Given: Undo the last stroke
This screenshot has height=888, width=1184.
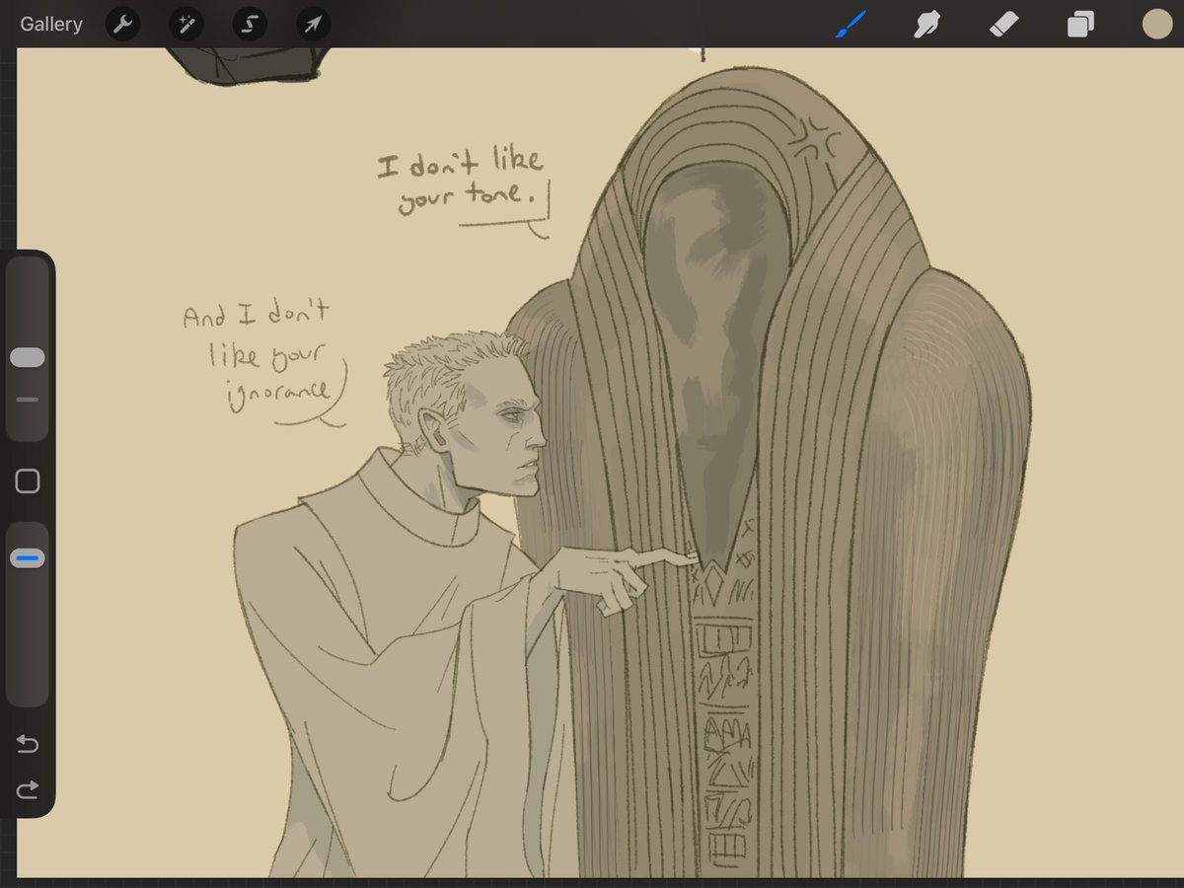Looking at the screenshot, I should pos(28,744).
